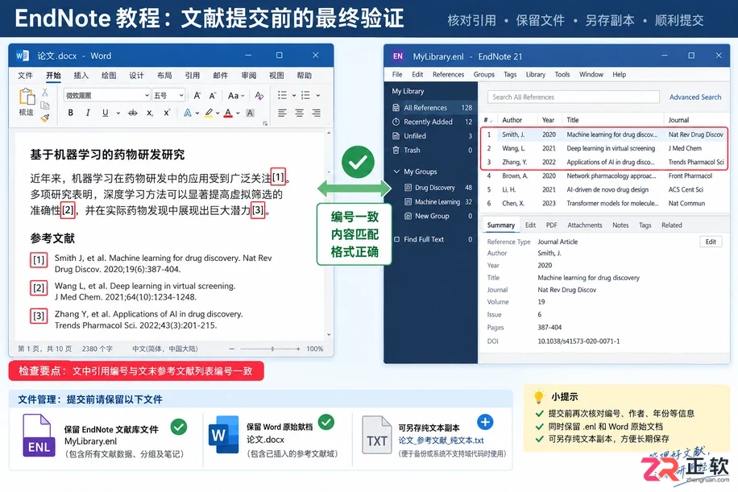Toggle Character Shading gray A button
738x492 pixels.
pyautogui.click(x=250, y=113)
